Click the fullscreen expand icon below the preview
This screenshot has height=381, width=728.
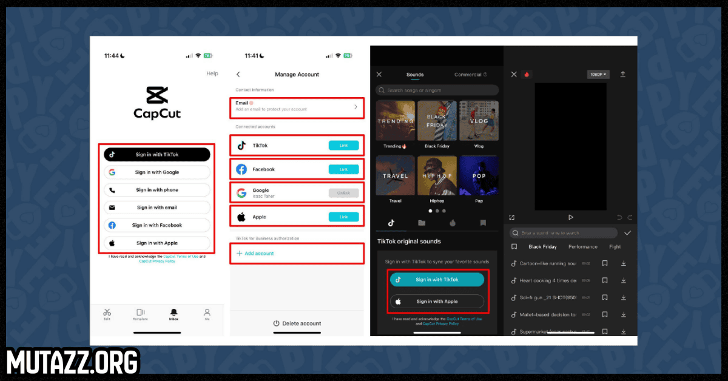pyautogui.click(x=512, y=217)
